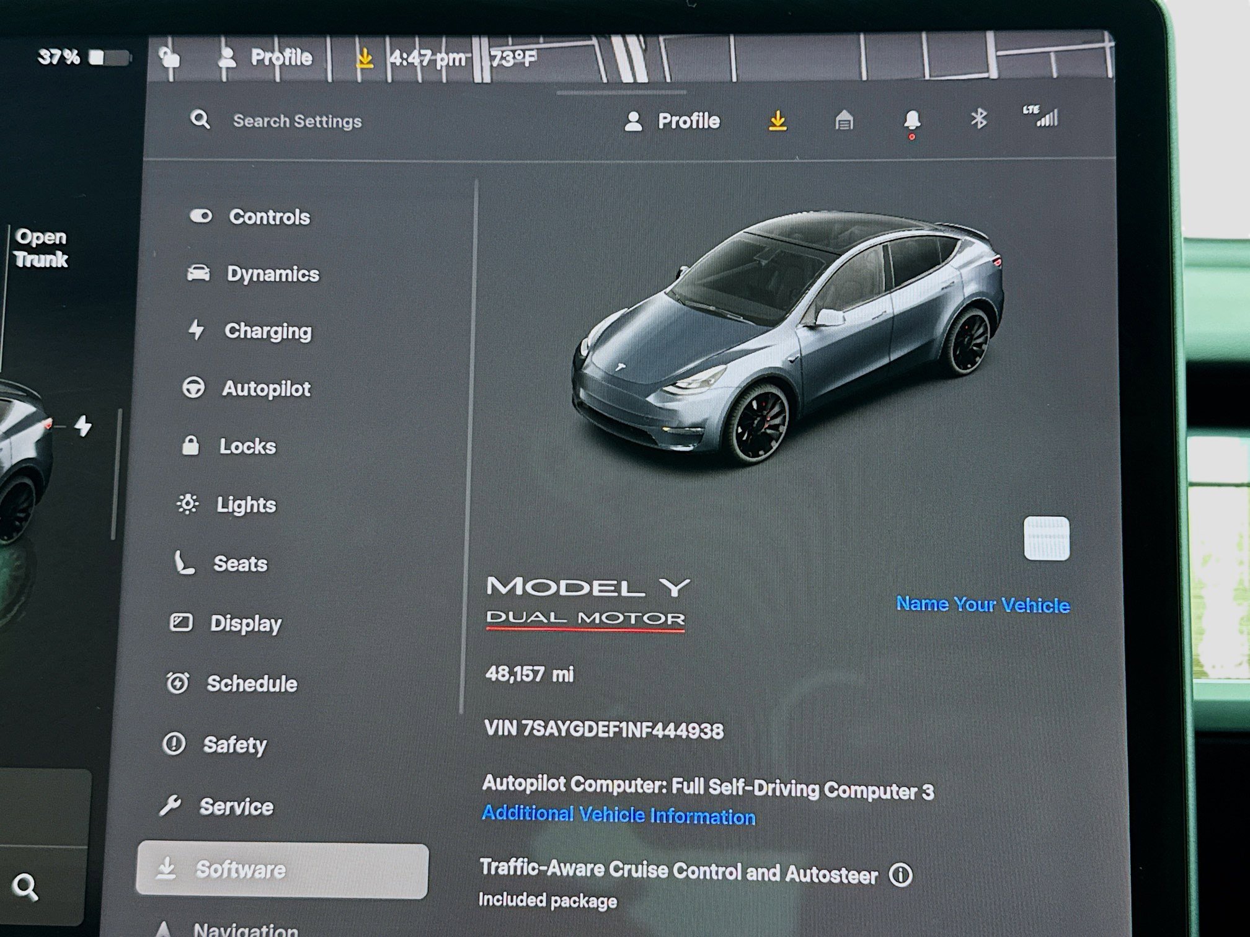Open the Locks settings menu
1250x937 pixels.
coord(228,446)
